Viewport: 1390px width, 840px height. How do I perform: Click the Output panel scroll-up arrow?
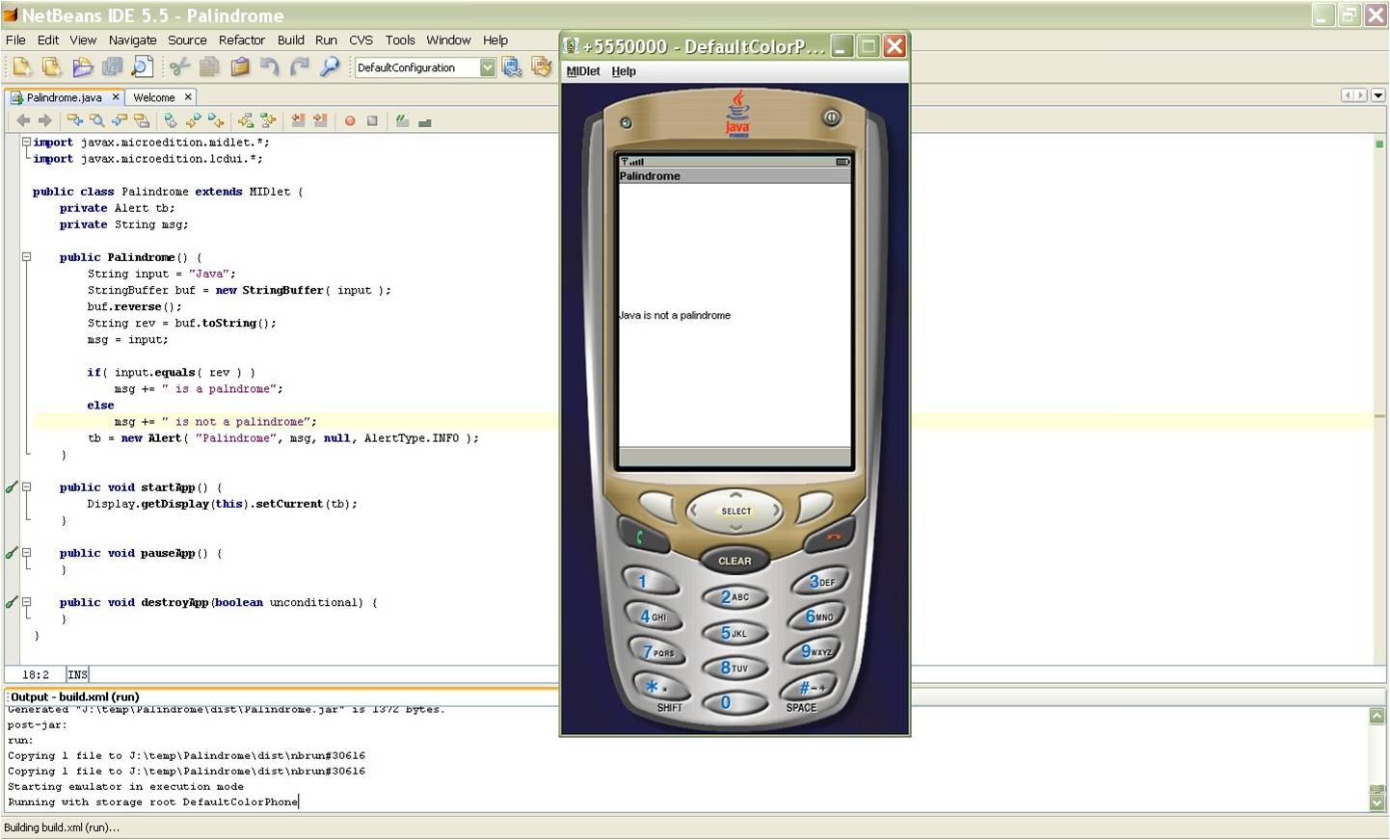pos(1377,716)
